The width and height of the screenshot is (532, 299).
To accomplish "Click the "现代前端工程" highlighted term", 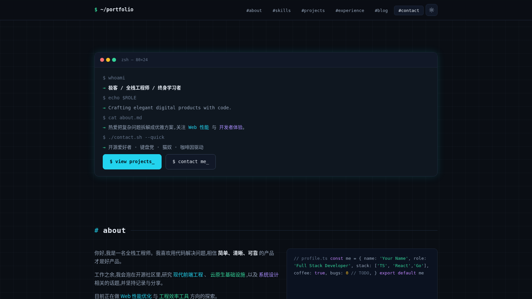I will [x=188, y=275].
